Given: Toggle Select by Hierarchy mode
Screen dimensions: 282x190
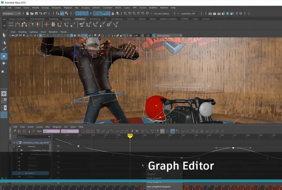Looking at the screenshot, I should pos(57,13).
